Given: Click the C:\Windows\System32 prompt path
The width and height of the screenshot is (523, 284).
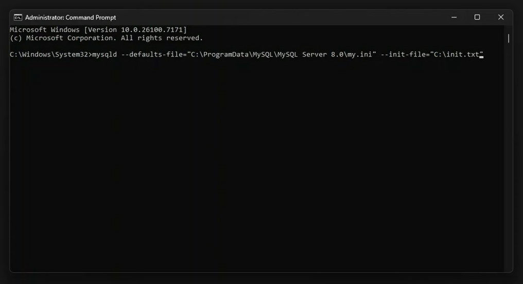Looking at the screenshot, I should [x=49, y=55].
